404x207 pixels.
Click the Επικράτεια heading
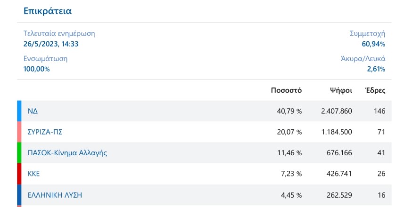click(x=48, y=10)
